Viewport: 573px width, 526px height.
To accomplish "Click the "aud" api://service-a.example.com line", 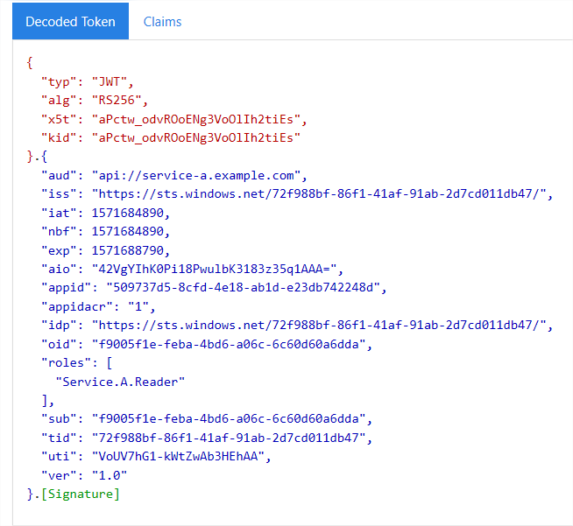I will pyautogui.click(x=174, y=176).
